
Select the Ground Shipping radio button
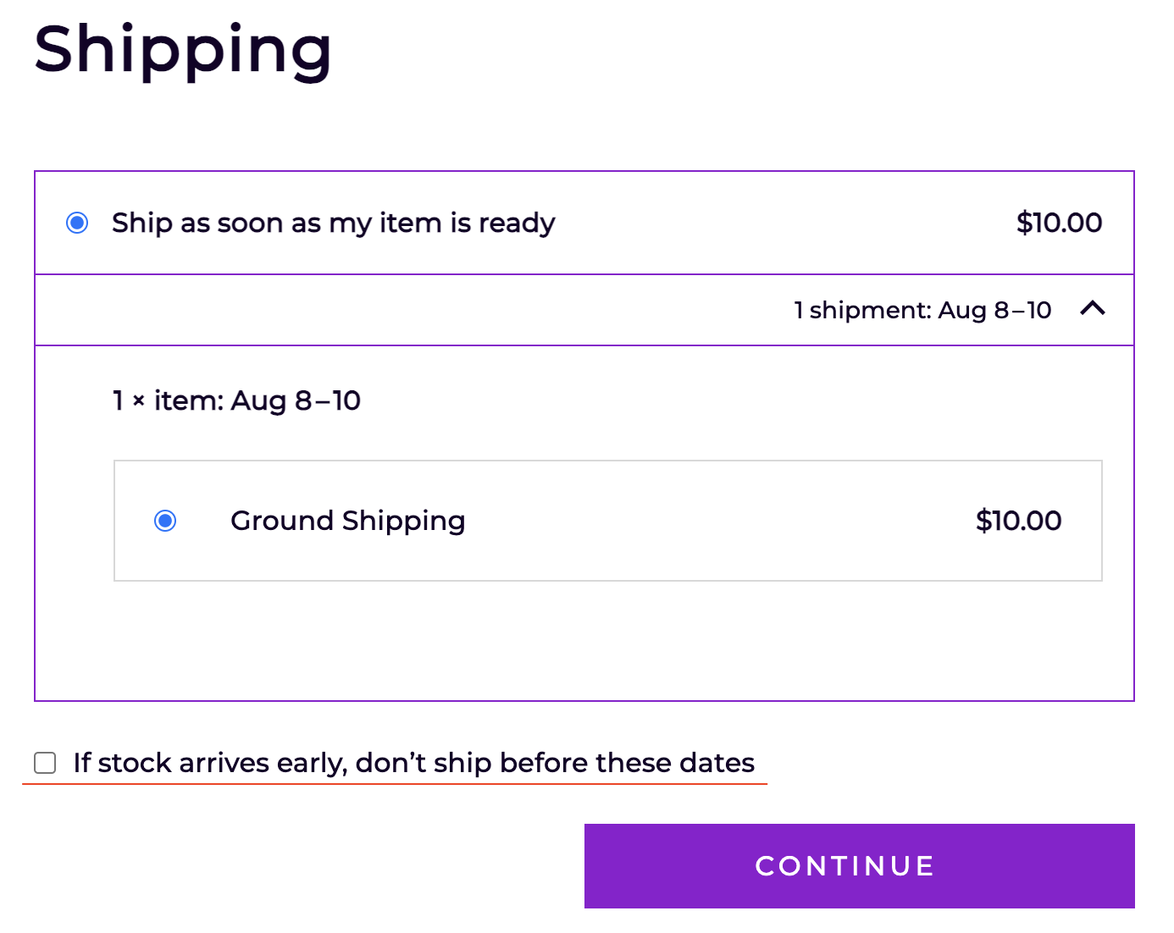pos(165,521)
